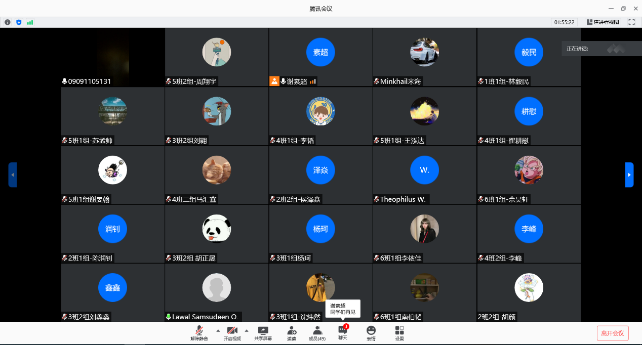This screenshot has height=345, width=642.
Task: Open the meeting info icon
Action: click(x=7, y=22)
